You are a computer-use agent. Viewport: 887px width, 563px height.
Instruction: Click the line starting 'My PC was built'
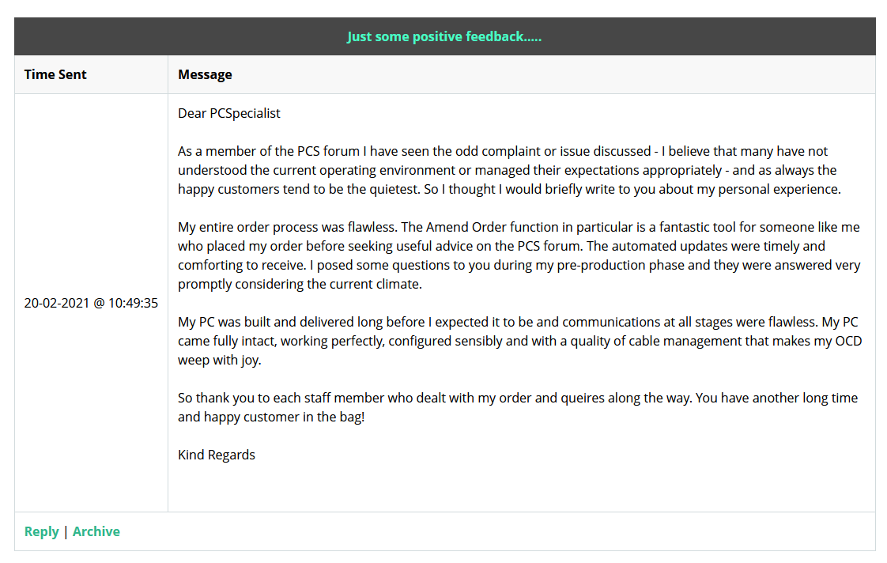coord(518,322)
